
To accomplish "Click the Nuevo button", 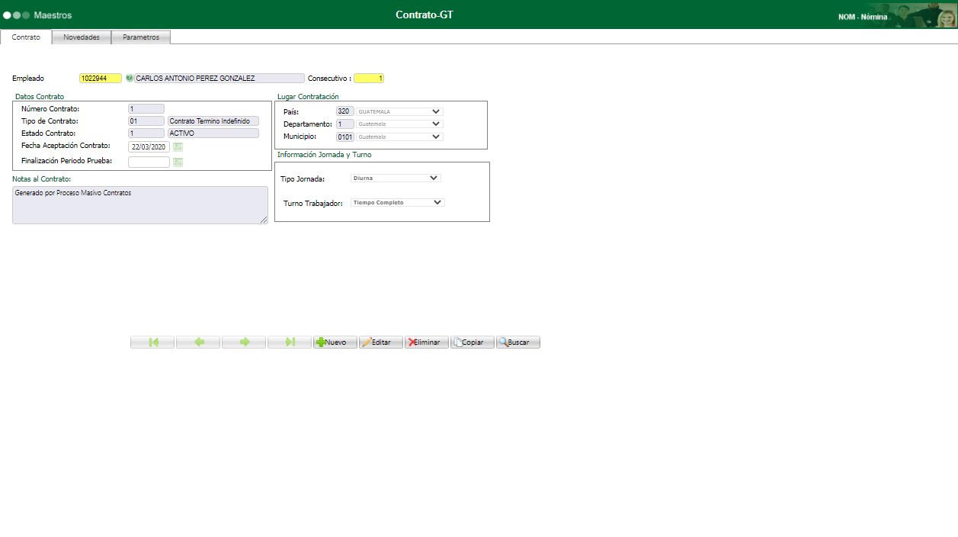I will 335,342.
